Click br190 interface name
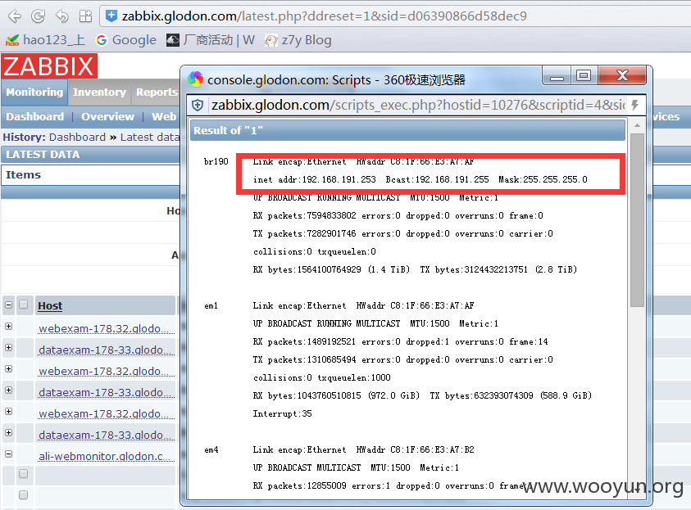The width and height of the screenshot is (691, 510). pos(216,161)
